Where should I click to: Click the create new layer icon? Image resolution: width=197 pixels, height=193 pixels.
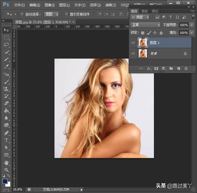coord(179,69)
